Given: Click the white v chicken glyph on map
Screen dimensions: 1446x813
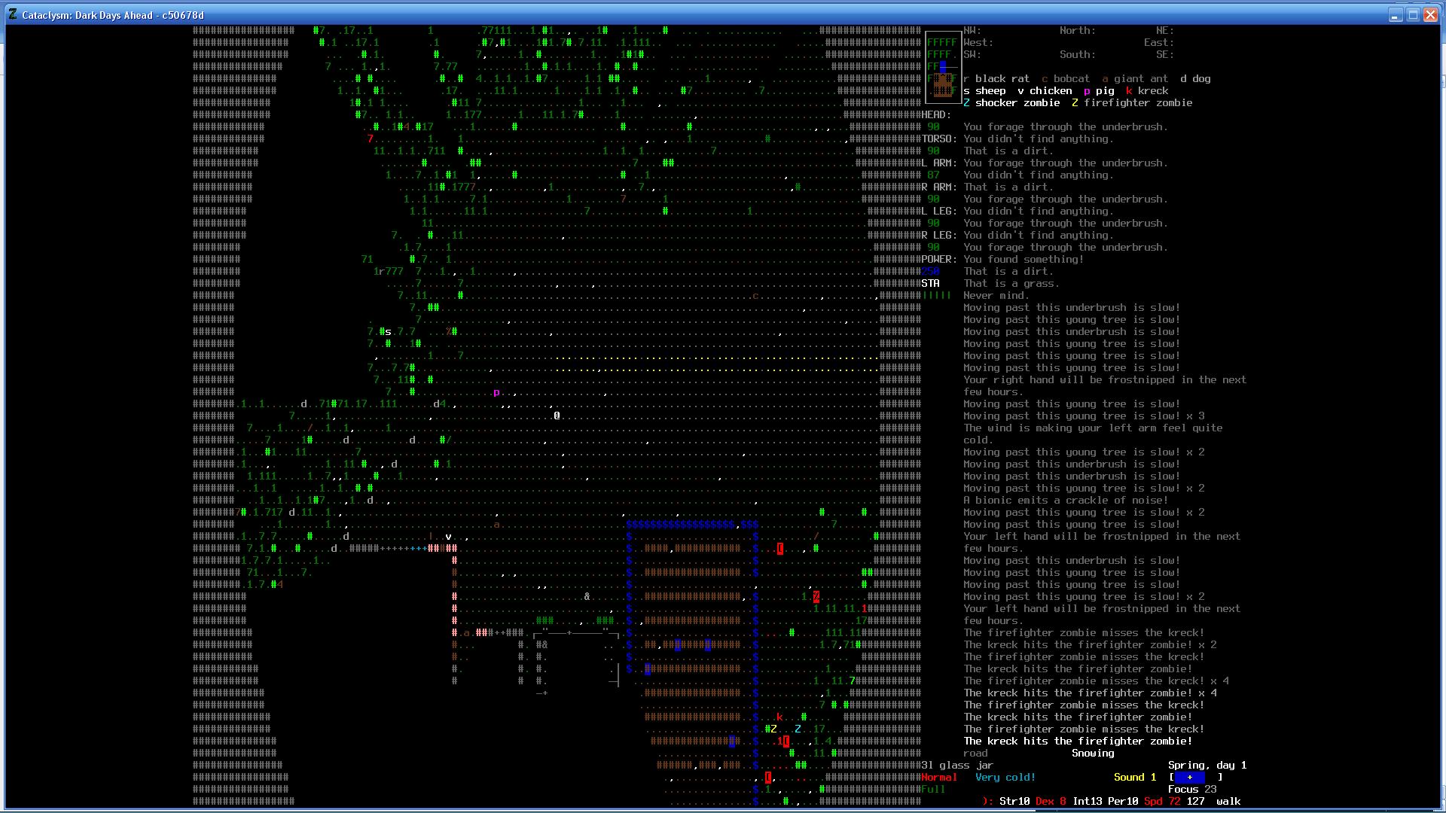Looking at the screenshot, I should tap(448, 537).
